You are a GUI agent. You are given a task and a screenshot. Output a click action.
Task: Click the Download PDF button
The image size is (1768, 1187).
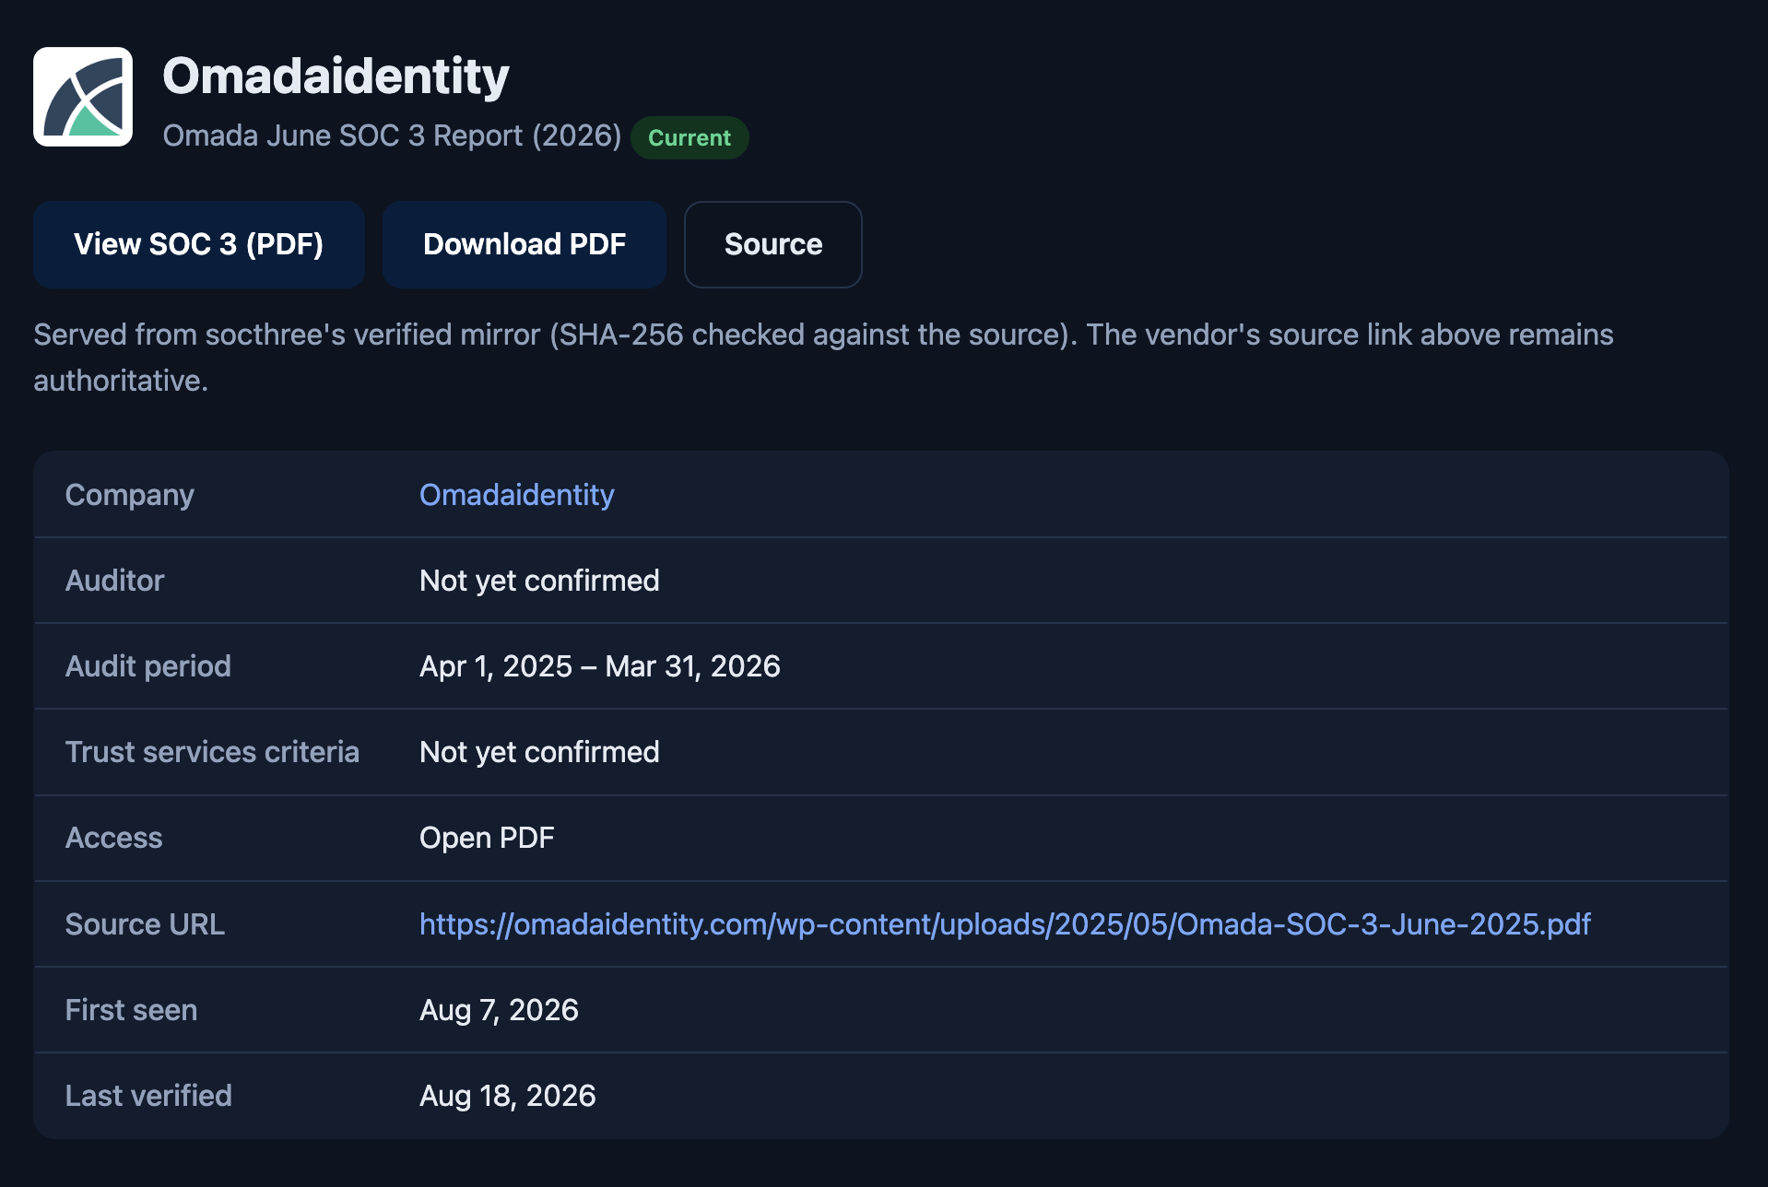pyautogui.click(x=525, y=244)
